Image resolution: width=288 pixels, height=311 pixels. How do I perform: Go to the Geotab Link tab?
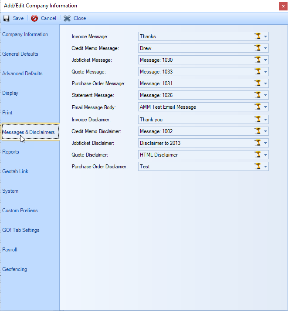coord(15,171)
